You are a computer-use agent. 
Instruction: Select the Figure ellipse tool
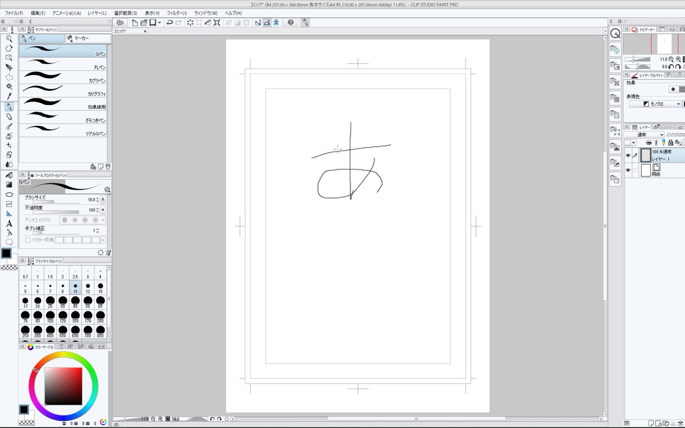click(9, 194)
